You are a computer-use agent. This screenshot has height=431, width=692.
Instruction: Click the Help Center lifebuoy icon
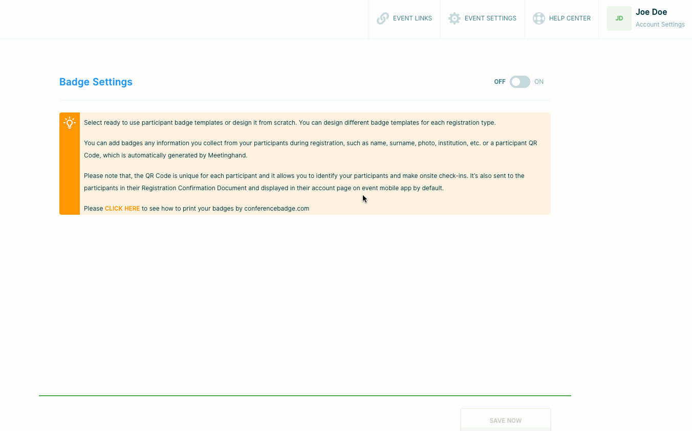pos(538,18)
